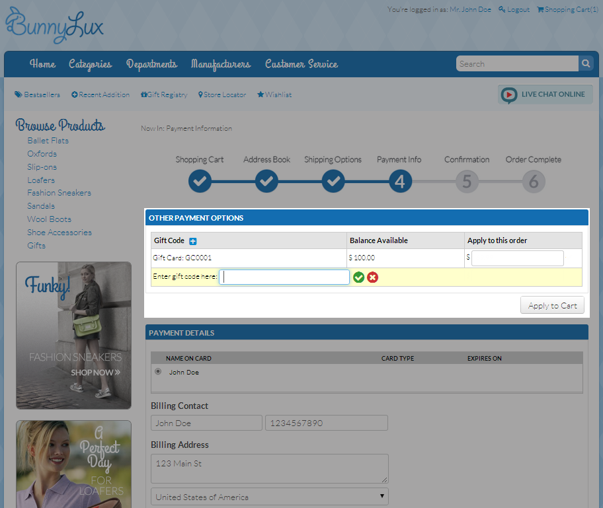Image resolution: width=603 pixels, height=508 pixels.
Task: Open the Perfect Day for Loafers banner
Action: [73, 464]
